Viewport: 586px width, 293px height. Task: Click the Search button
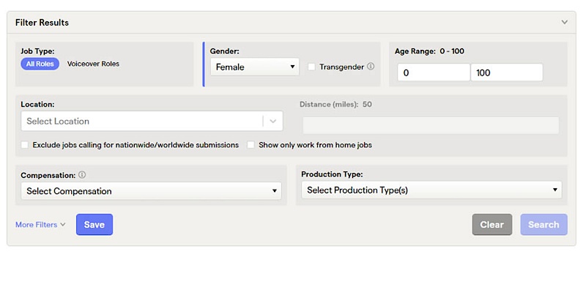click(544, 225)
